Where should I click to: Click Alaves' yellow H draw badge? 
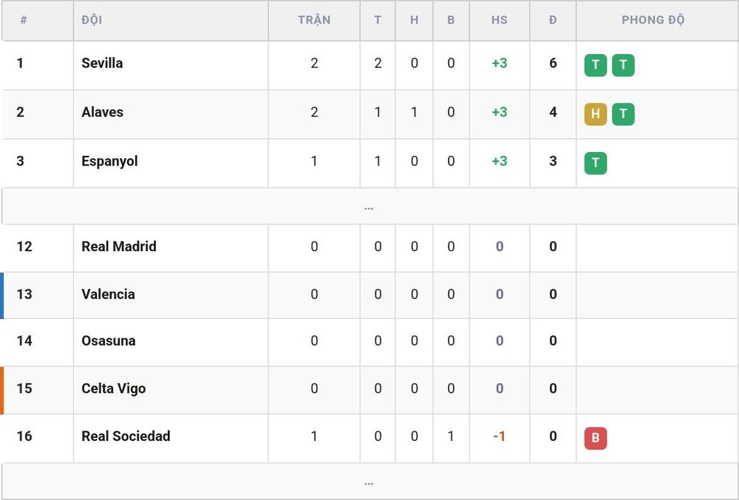(x=595, y=114)
